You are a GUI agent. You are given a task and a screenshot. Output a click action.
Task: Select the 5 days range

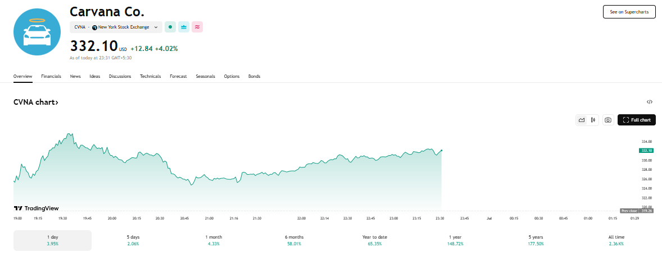(133, 240)
